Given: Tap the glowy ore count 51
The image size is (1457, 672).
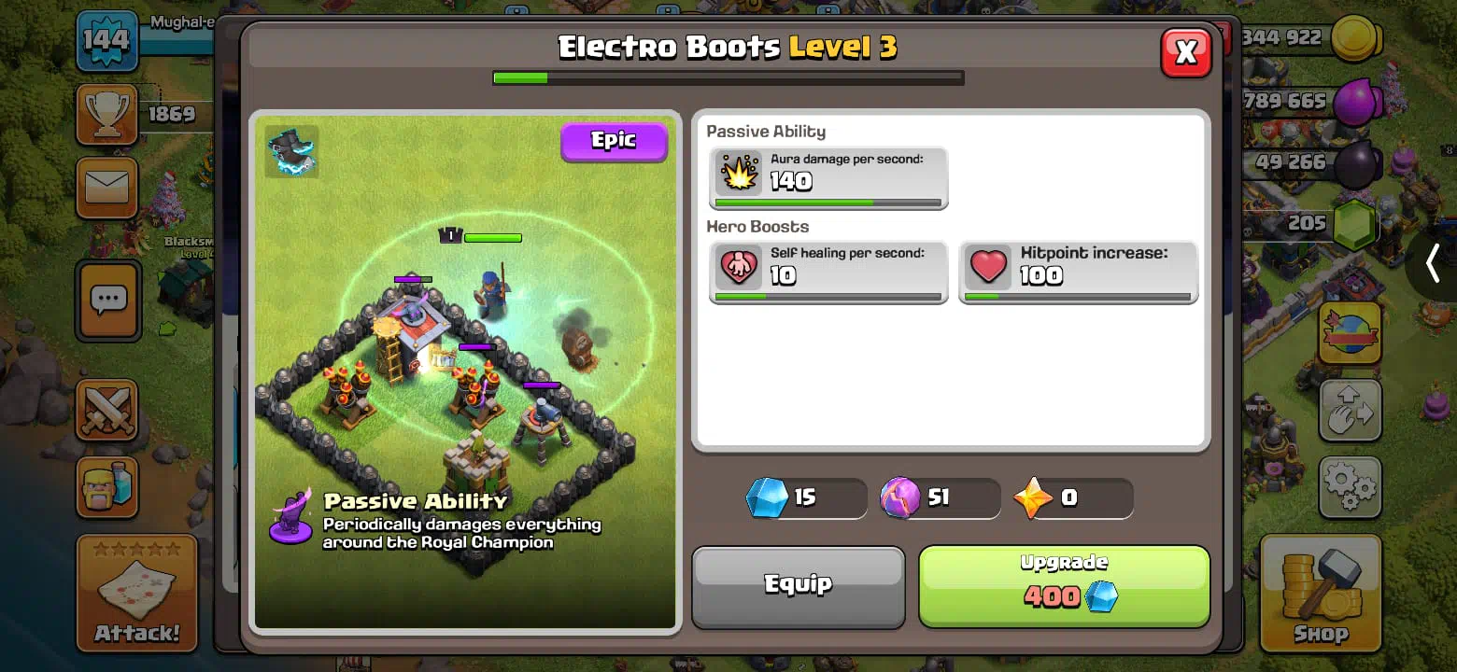Looking at the screenshot, I should (940, 498).
